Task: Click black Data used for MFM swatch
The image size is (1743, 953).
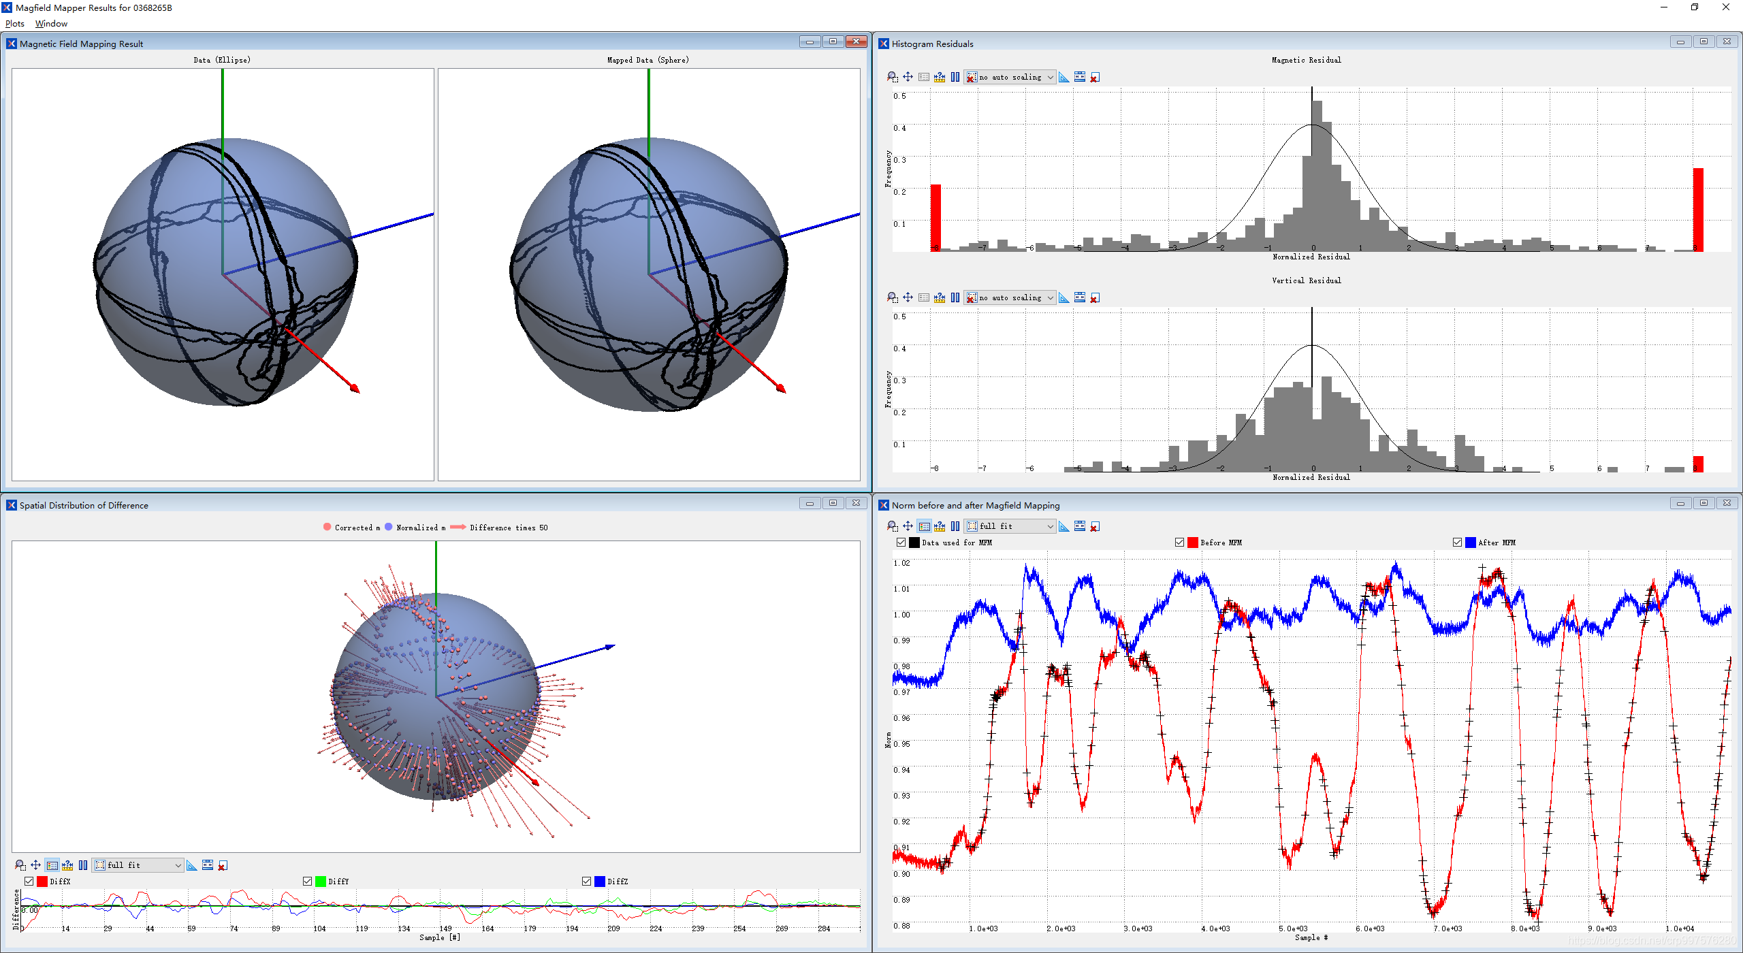Action: 914,543
